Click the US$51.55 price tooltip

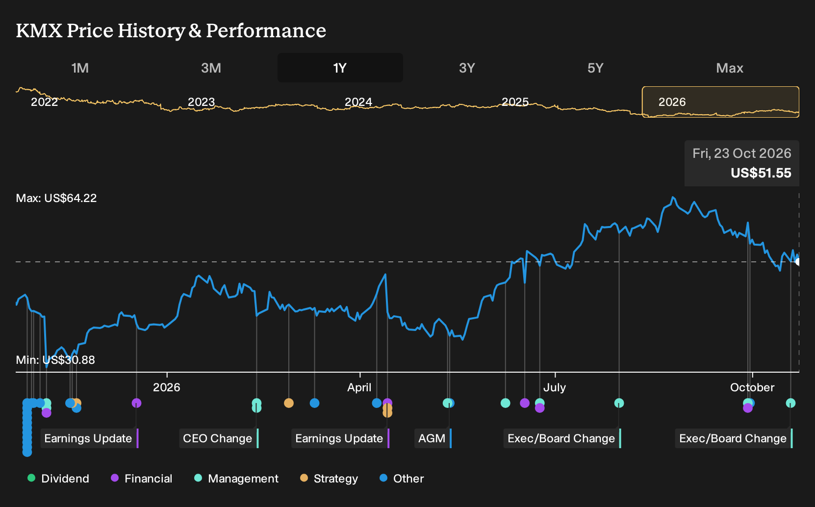tap(742, 163)
